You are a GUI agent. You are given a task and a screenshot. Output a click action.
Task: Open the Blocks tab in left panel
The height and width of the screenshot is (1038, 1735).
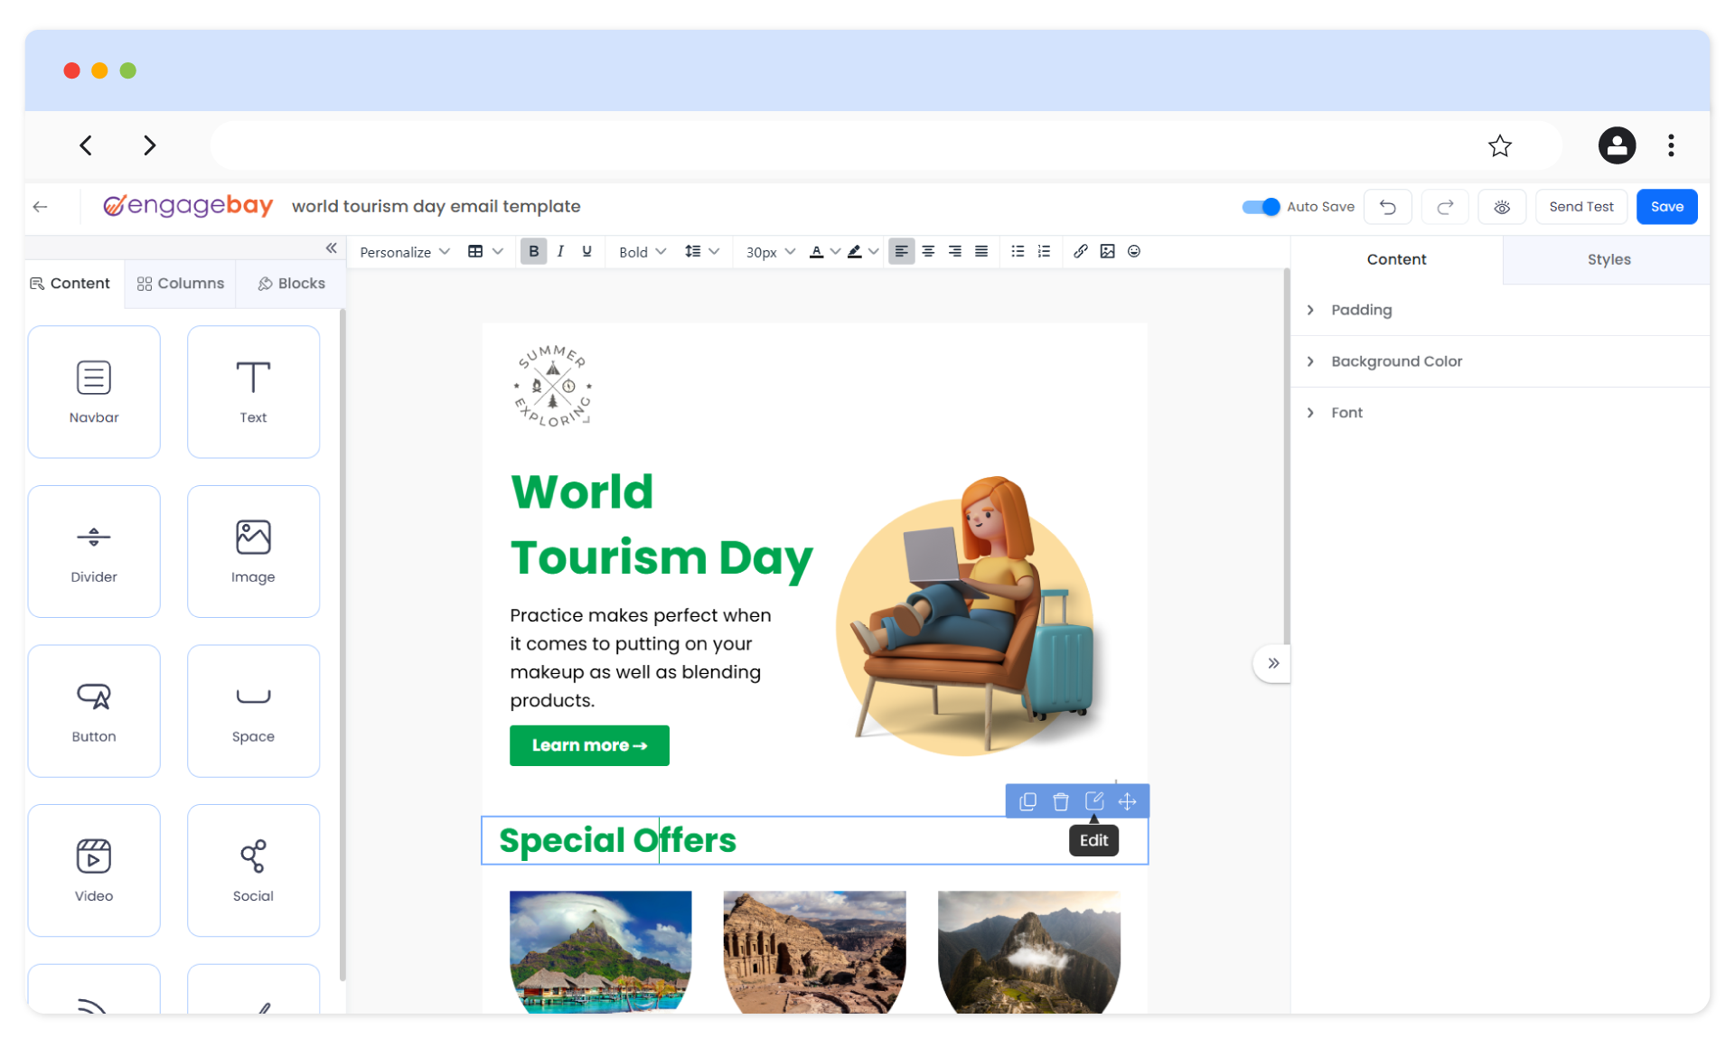click(291, 283)
